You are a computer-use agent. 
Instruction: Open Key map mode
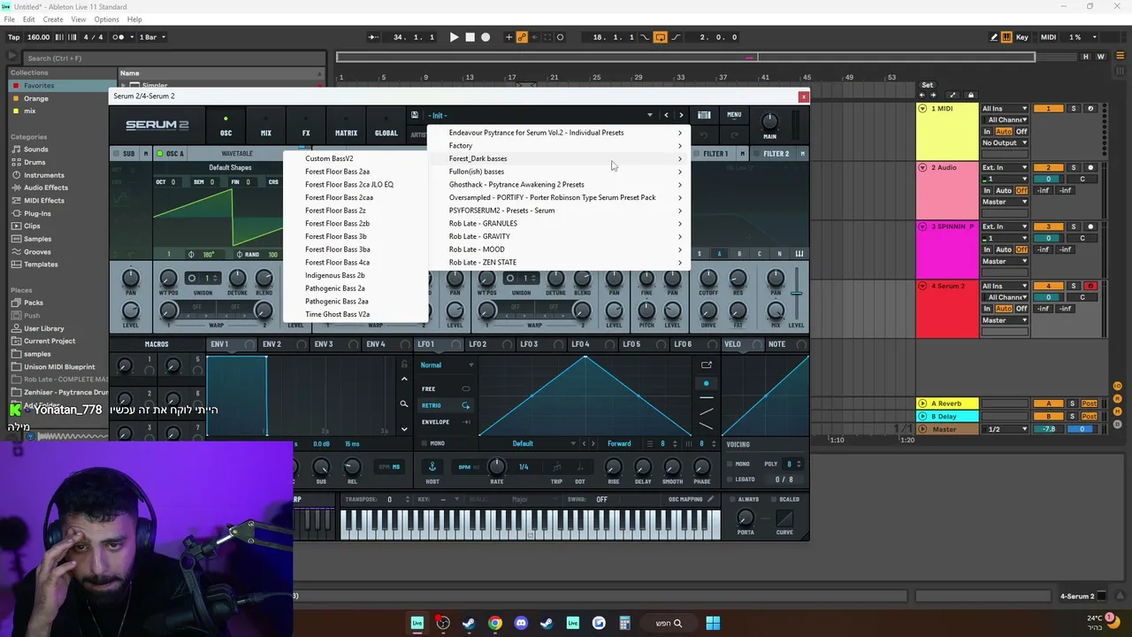(x=1022, y=37)
